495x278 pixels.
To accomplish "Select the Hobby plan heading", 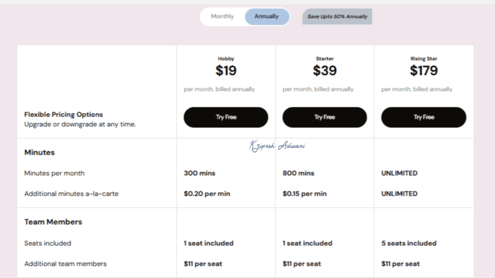I will [226, 58].
